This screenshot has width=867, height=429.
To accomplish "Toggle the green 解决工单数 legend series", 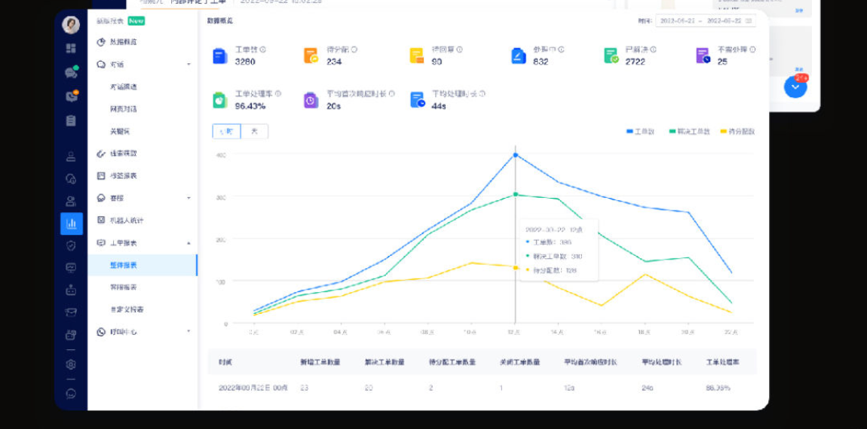I will coord(690,132).
